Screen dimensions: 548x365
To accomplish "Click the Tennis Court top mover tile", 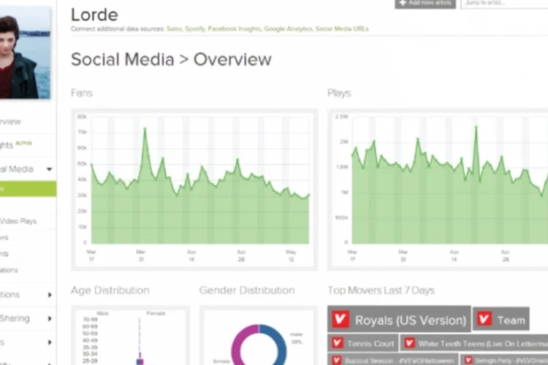I will (362, 343).
